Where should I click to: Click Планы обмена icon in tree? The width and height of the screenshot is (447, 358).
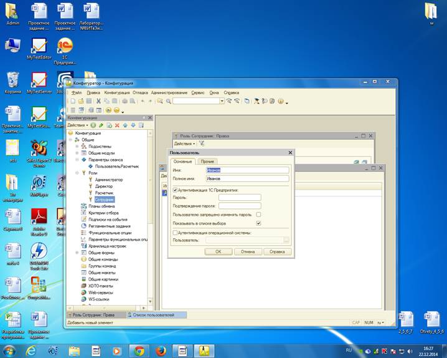[x=83, y=206]
